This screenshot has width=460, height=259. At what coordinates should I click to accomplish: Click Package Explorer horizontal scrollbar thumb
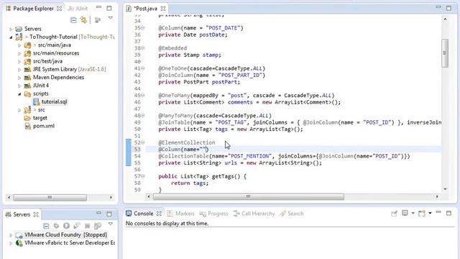click(x=50, y=197)
